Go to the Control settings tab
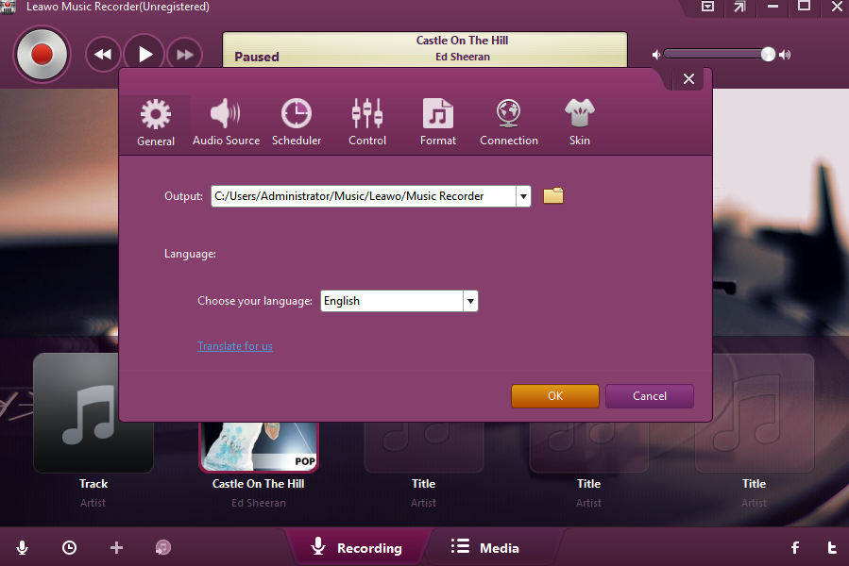The height and width of the screenshot is (566, 849). [367, 123]
